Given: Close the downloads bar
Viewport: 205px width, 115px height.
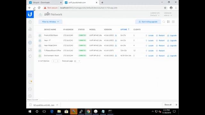Looking at the screenshot, I should point(176,105).
